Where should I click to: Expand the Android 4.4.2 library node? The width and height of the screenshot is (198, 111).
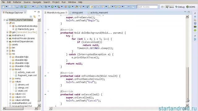[7, 35]
